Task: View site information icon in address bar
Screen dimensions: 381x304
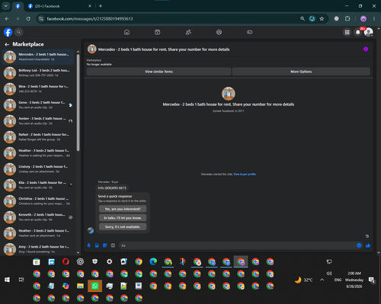Action: coord(41,19)
